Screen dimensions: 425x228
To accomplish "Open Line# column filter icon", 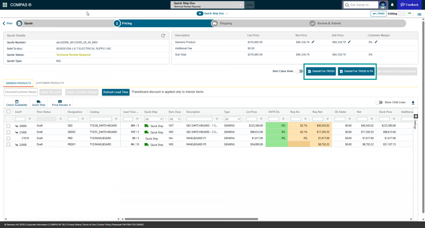I will [29, 119].
